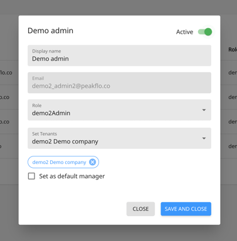Open the Role demo2Admin dropdown
Viewport: 237px width, 241px height.
pos(119,110)
